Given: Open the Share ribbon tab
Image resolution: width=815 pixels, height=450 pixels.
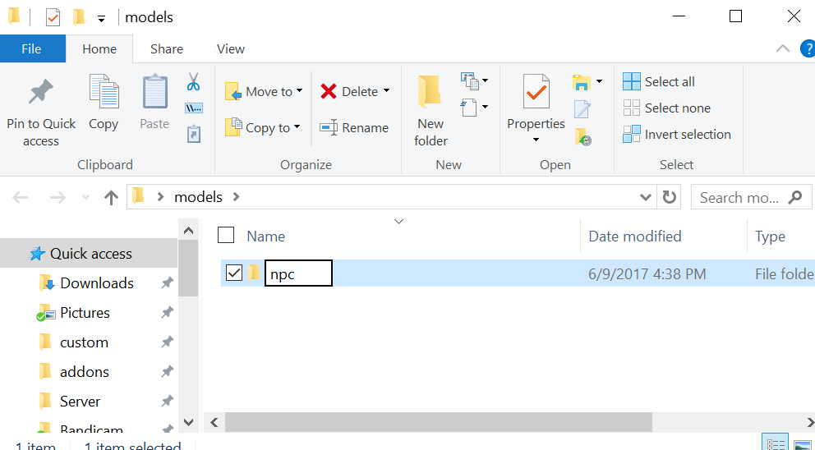Looking at the screenshot, I should 167,49.
